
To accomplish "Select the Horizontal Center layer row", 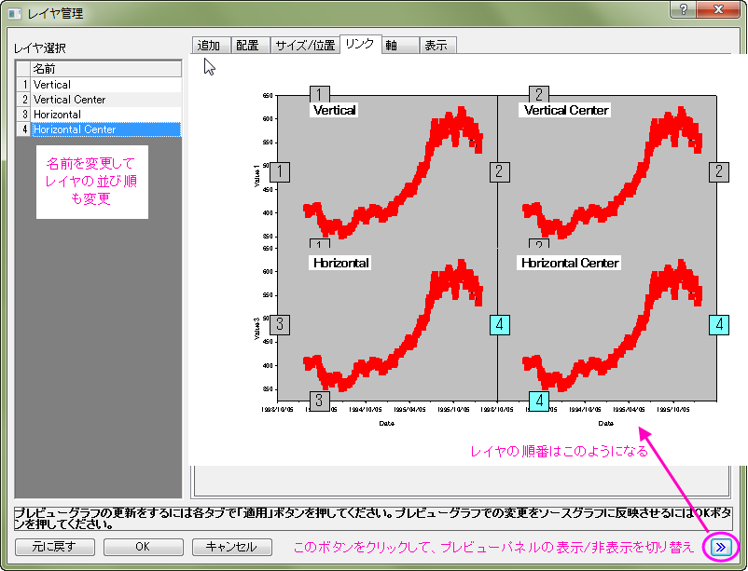I will [99, 129].
